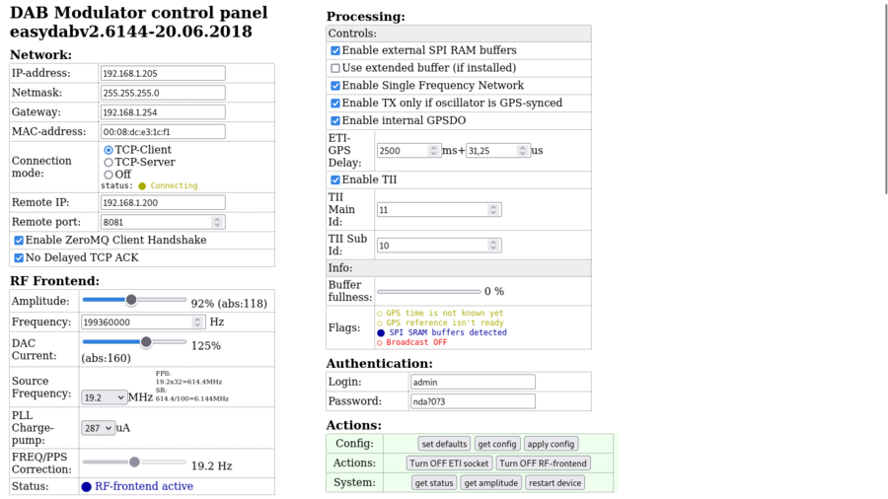Click the get config button

coord(496,444)
